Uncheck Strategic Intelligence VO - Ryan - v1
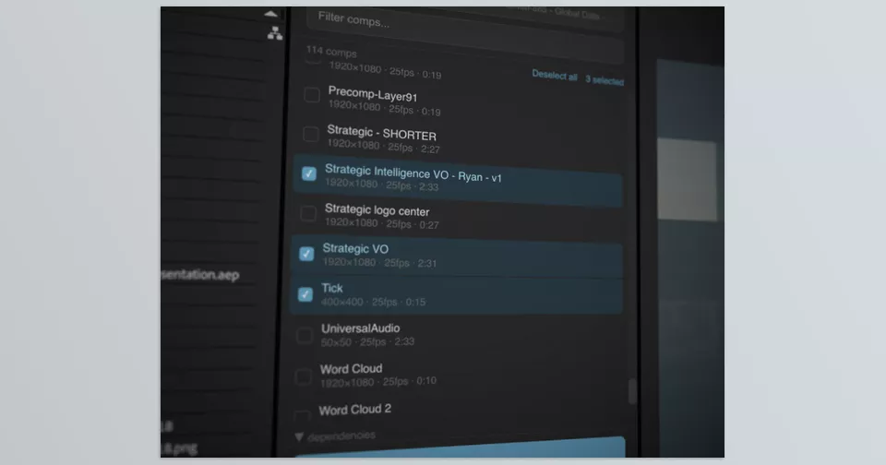Screen dimensions: 886x465 [309, 173]
